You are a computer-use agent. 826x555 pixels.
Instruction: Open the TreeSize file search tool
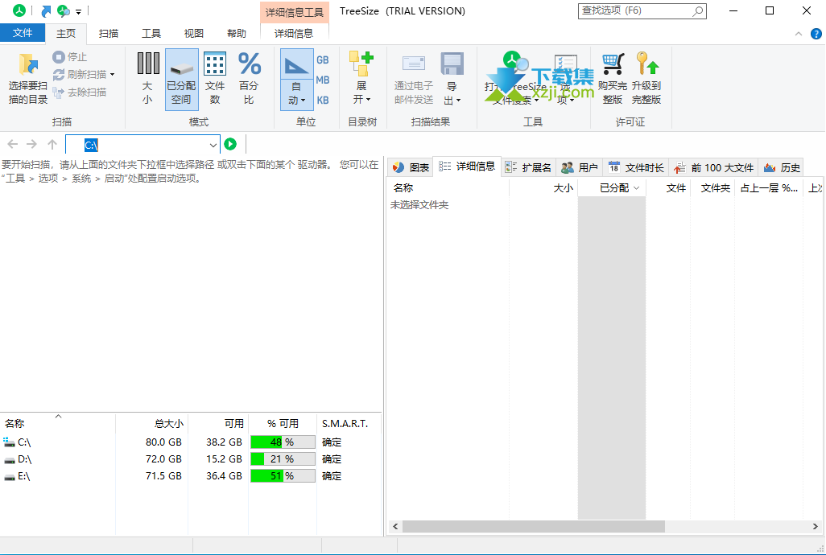pos(514,79)
